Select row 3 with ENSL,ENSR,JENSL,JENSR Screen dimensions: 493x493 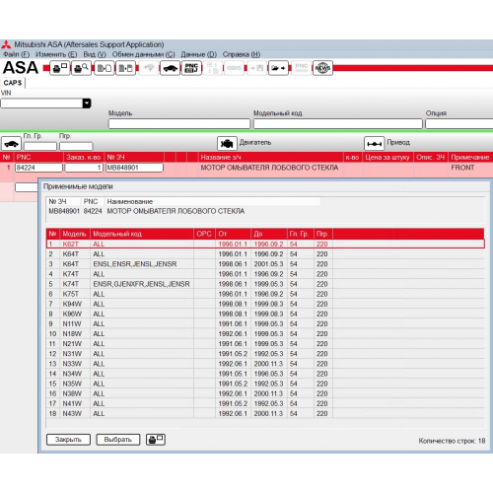click(265, 264)
